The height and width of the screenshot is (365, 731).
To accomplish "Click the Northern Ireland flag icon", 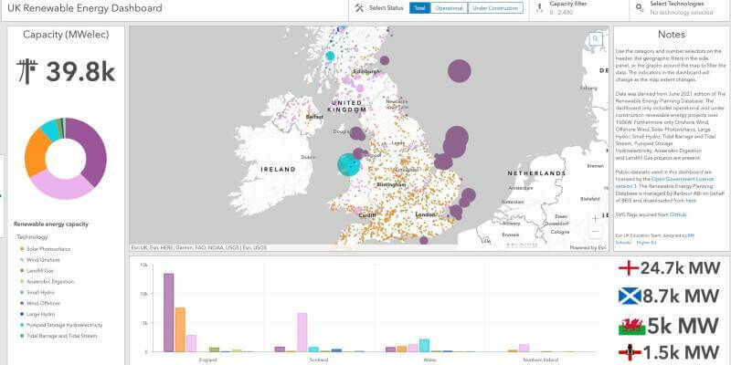I will pyautogui.click(x=630, y=352).
